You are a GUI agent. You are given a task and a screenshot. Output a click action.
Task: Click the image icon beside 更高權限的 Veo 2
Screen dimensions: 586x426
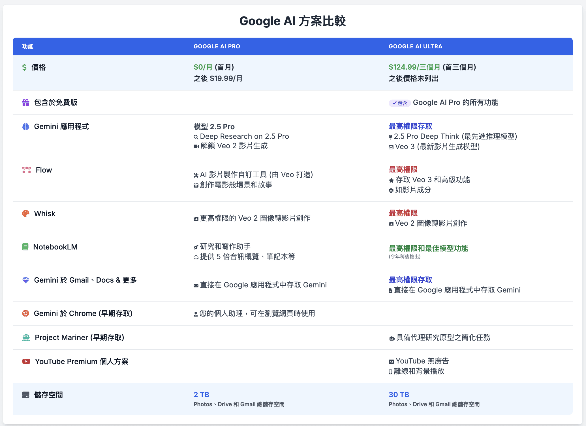[196, 219]
